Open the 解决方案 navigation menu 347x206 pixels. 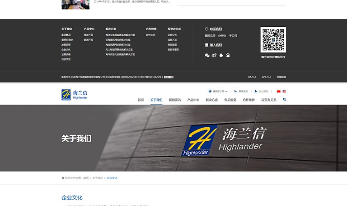pyautogui.click(x=211, y=100)
